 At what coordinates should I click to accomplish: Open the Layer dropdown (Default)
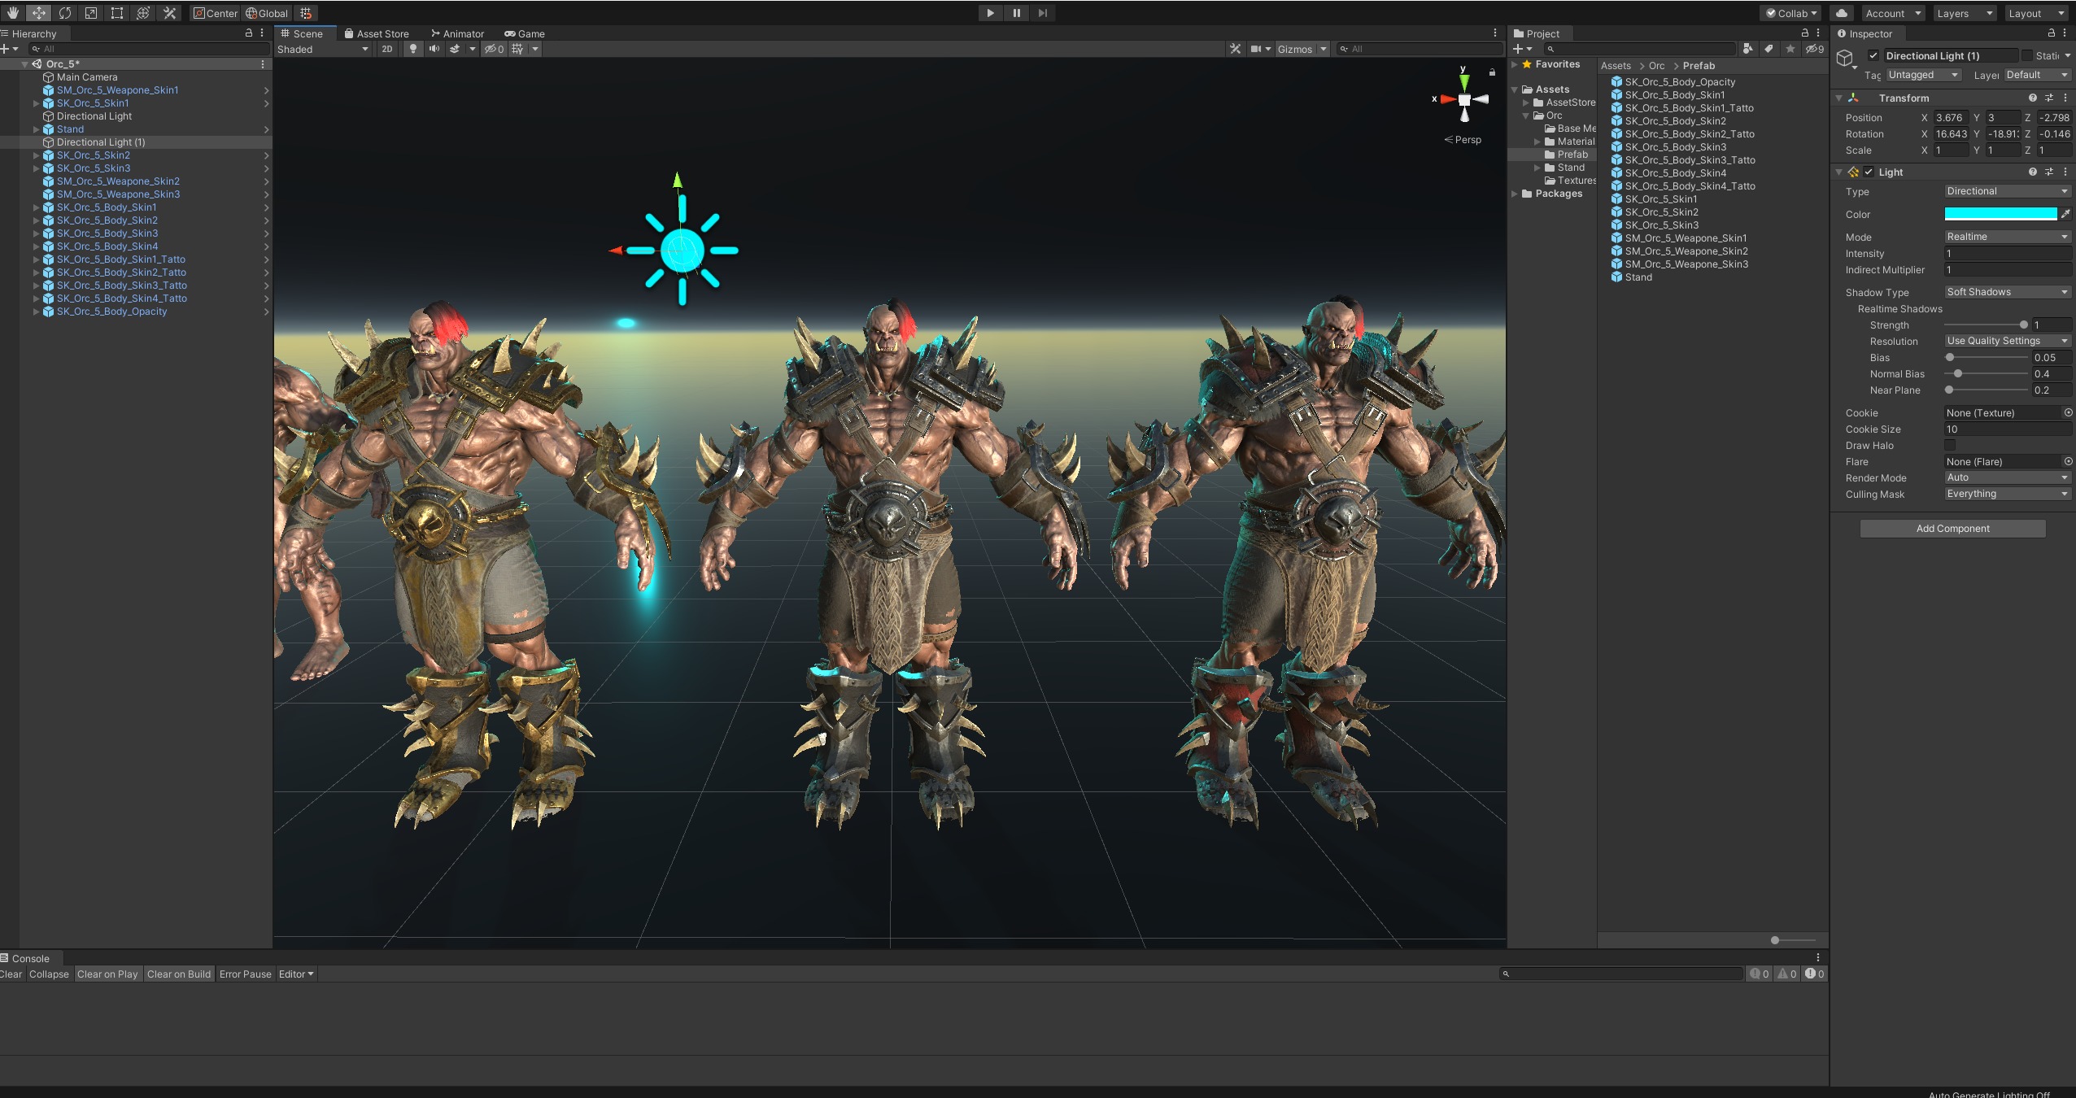2037,75
